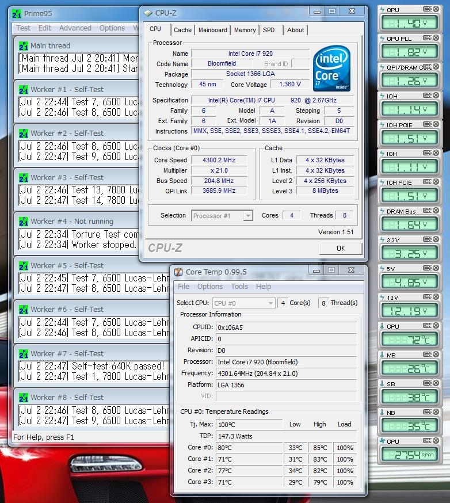Image resolution: width=450 pixels, height=503 pixels.
Task: Click the Level 3 cache value 8 MBytes
Action: click(325, 190)
